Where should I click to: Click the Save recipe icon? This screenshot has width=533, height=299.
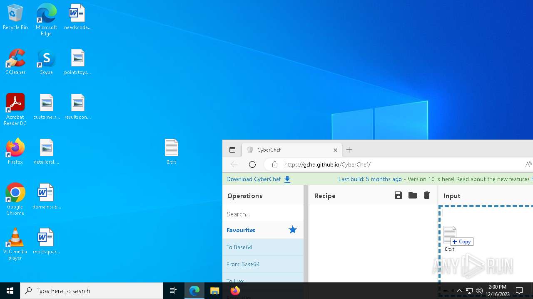(399, 196)
